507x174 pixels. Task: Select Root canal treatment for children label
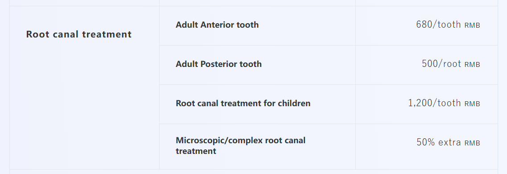(243, 103)
